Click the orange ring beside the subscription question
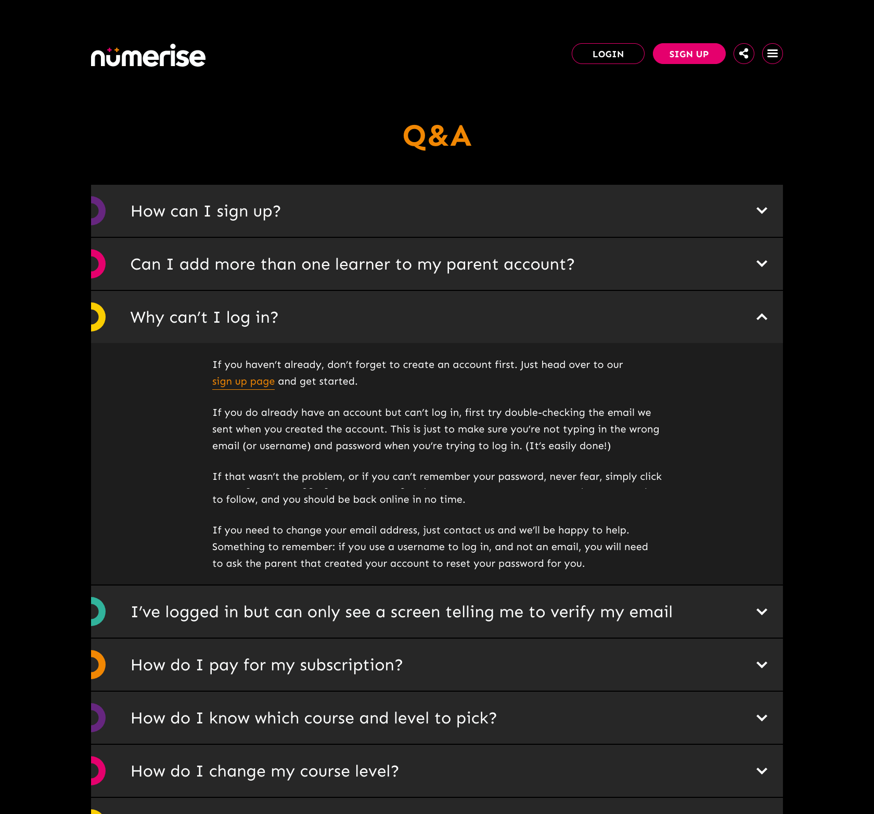Screen dimensions: 874x814 pos(98,665)
